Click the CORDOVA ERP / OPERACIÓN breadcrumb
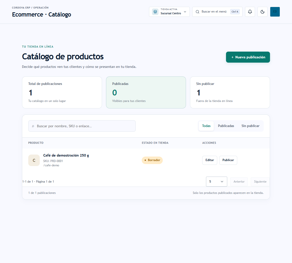292x263 pixels. tap(30, 8)
